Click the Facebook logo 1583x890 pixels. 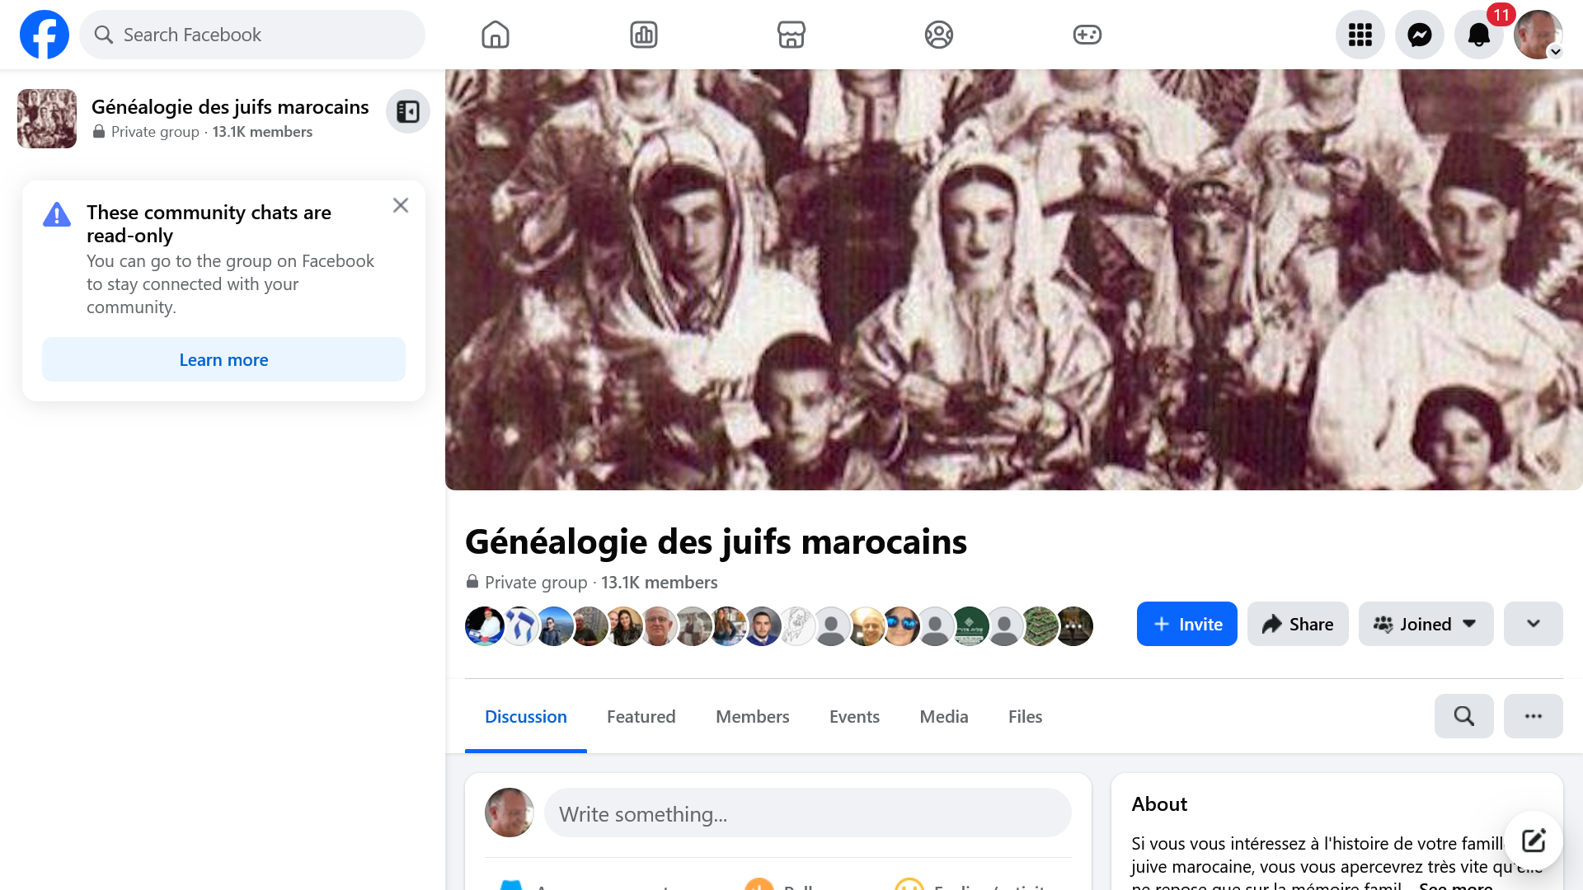click(45, 35)
